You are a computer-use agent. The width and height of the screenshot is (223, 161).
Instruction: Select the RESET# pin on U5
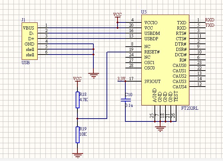(152, 52)
